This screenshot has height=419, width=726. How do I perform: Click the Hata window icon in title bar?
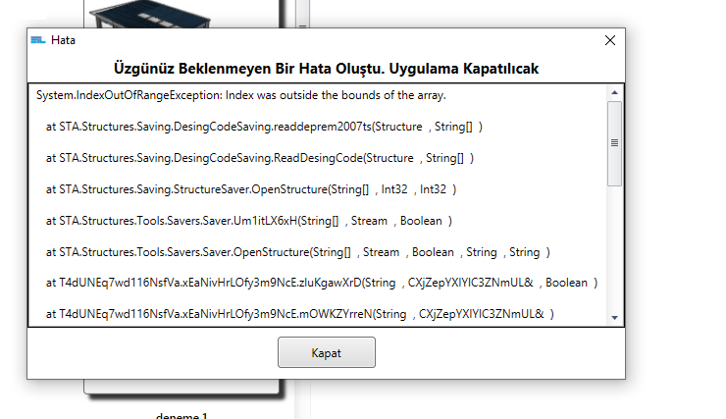pos(38,40)
